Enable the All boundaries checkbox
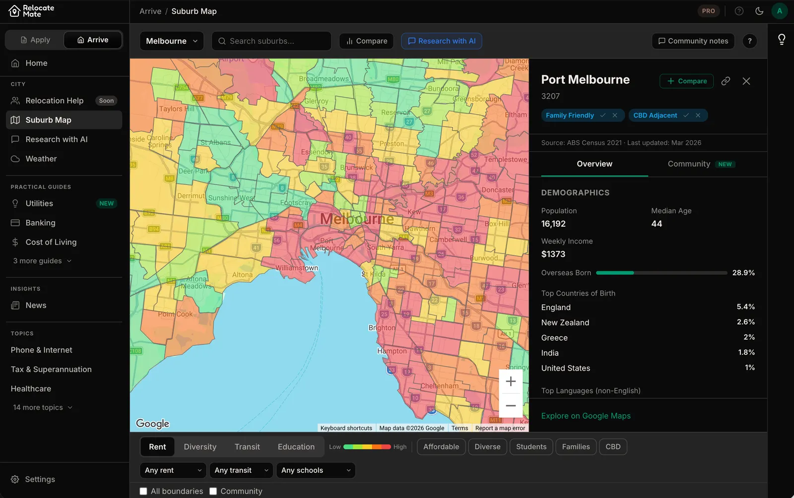Image resolution: width=794 pixels, height=498 pixels. click(143, 491)
